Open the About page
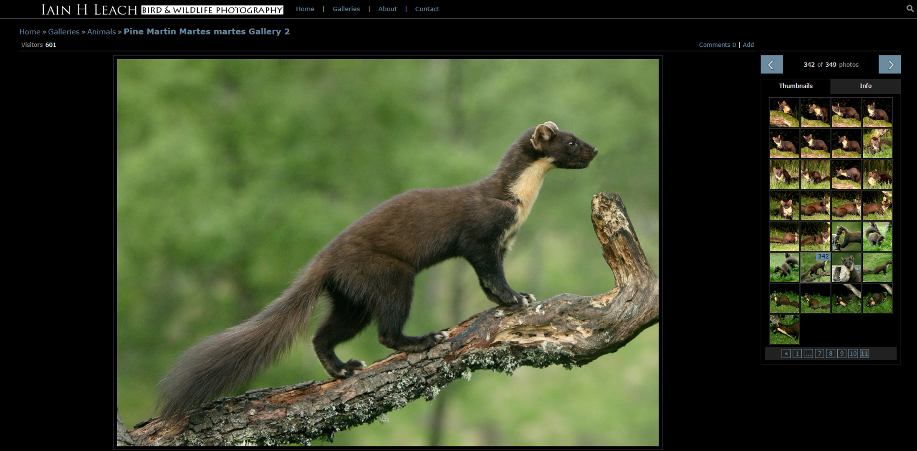The height and width of the screenshot is (451, 917). 387,9
